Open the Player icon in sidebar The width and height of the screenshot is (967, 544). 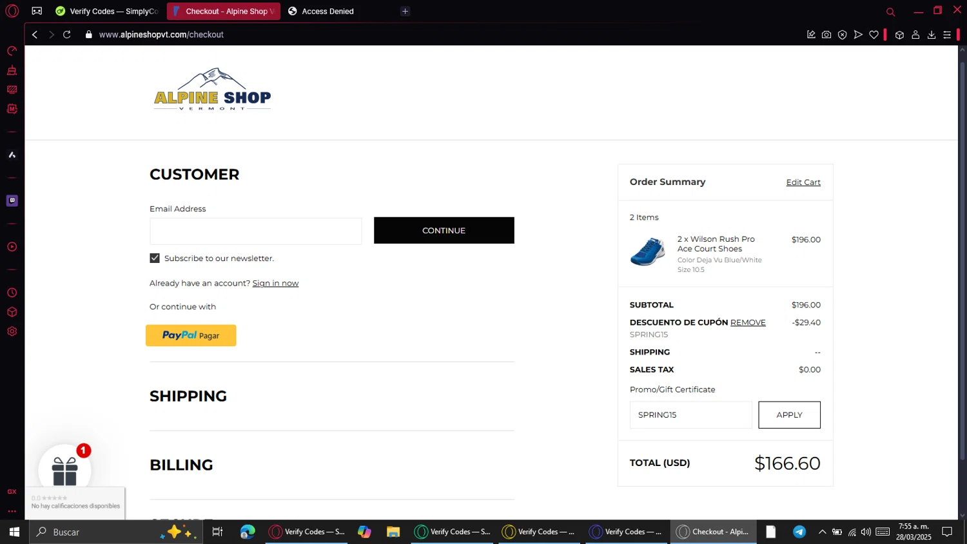(x=12, y=247)
